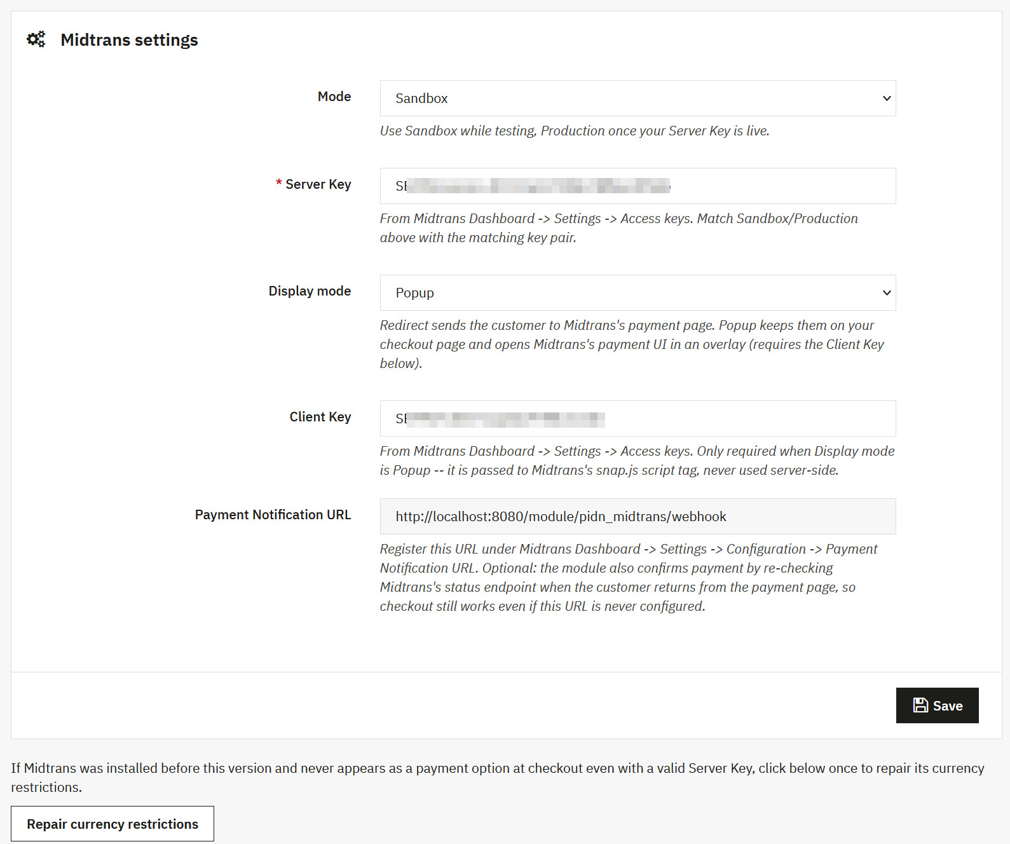Click Repair currency restrictions button
Screen dimensions: 1010x844
click(x=113, y=824)
